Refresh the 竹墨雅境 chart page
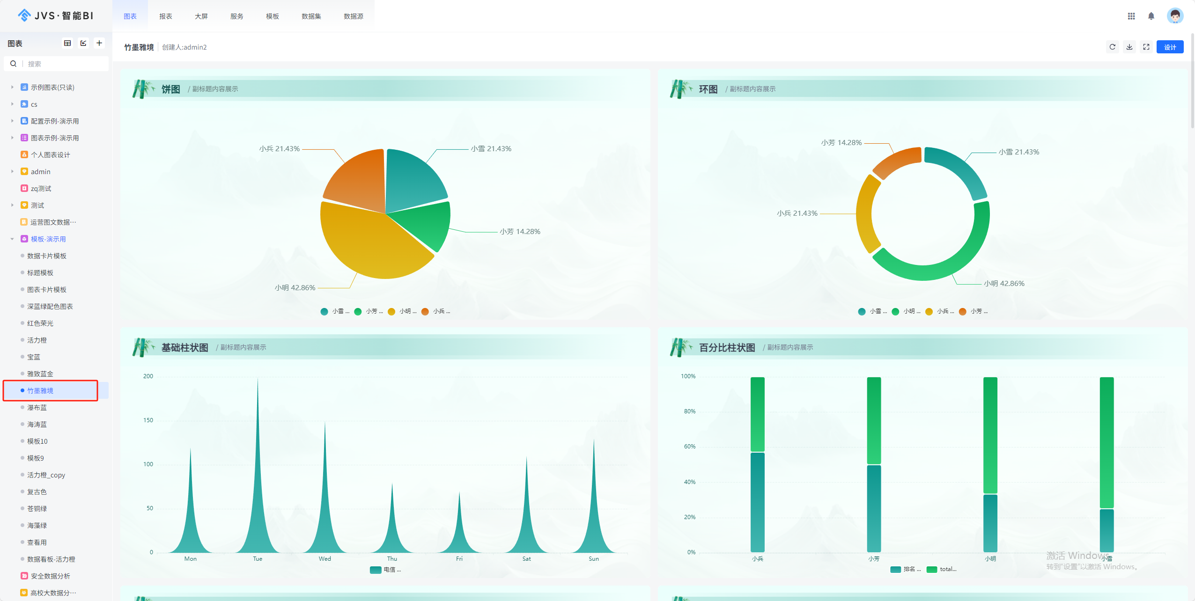The height and width of the screenshot is (601, 1195). tap(1113, 47)
